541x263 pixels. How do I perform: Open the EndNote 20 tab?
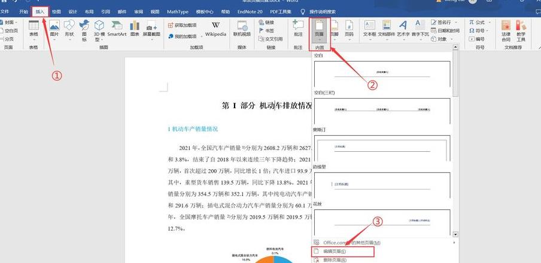click(x=250, y=12)
